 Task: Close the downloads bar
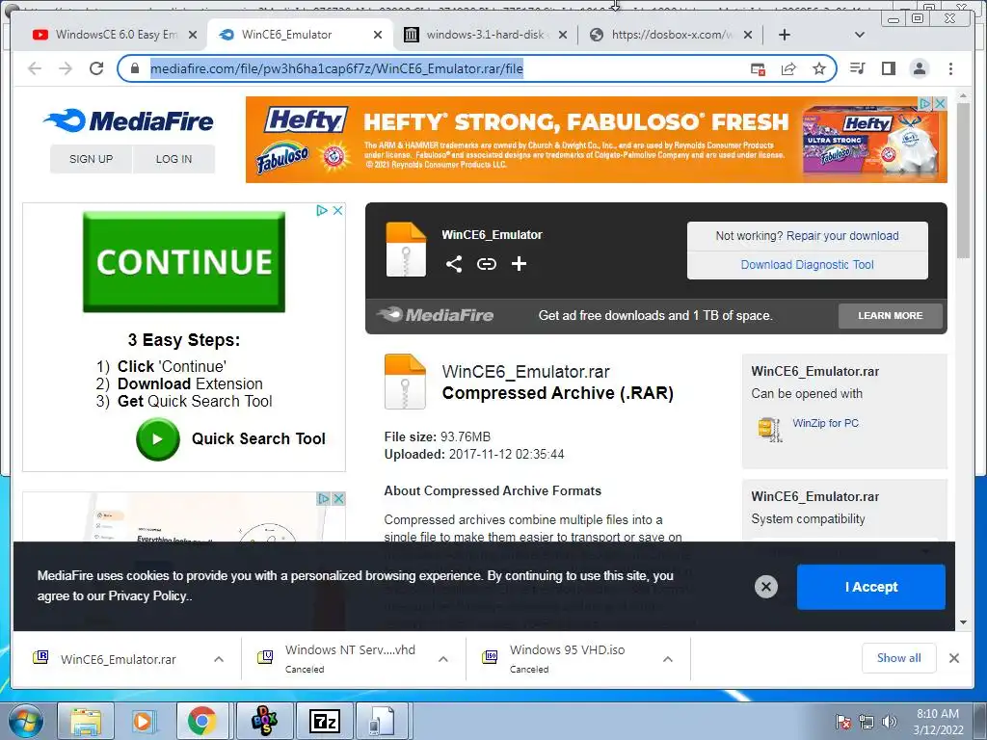(x=954, y=658)
